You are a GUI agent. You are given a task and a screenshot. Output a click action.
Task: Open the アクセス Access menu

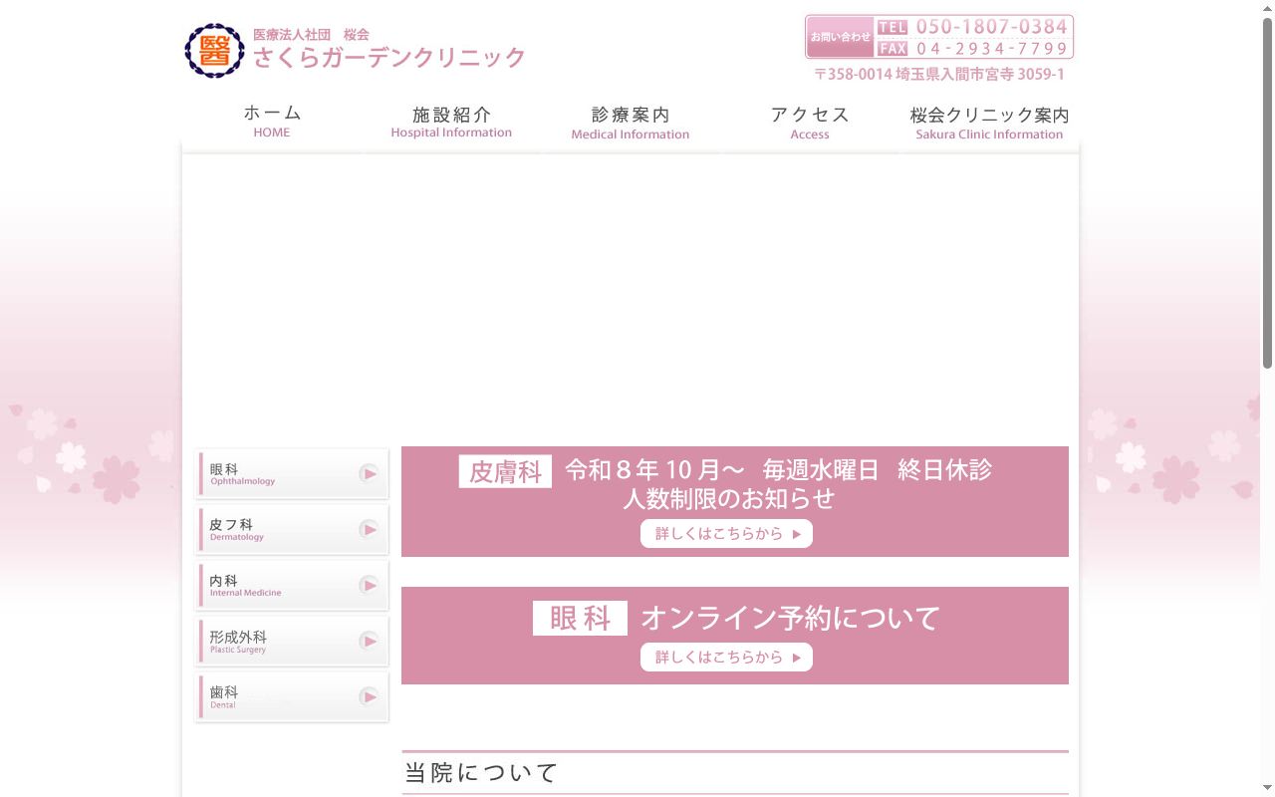pos(810,122)
